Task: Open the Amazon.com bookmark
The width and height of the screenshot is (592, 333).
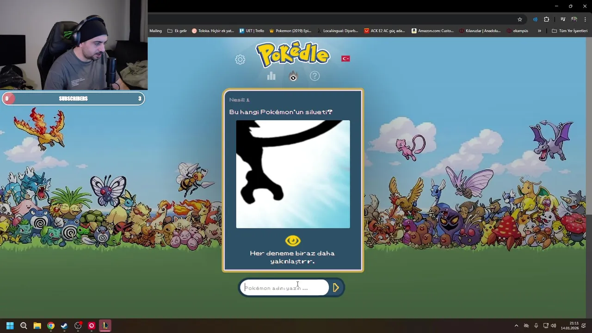Action: [x=433, y=31]
